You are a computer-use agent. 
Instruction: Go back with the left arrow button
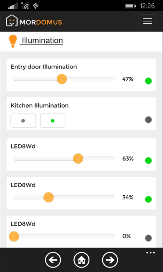point(53,260)
